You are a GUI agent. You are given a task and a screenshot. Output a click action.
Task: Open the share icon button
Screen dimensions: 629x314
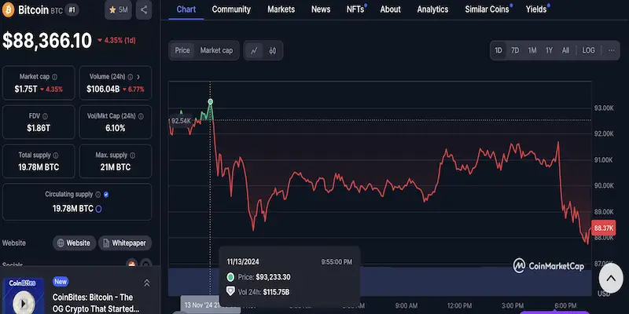[x=144, y=10]
